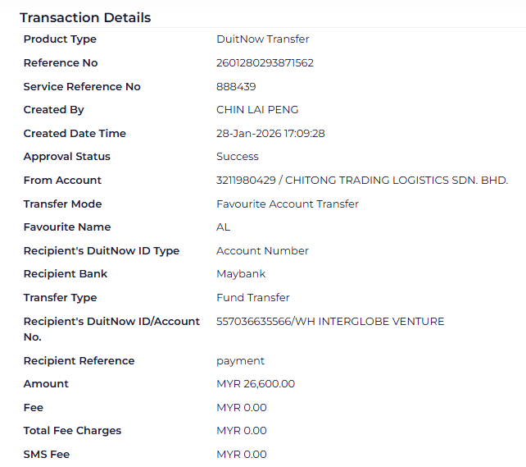Click the creator name CHIN LAI PENG
Viewport: 526px width, 467px height.
point(257,110)
